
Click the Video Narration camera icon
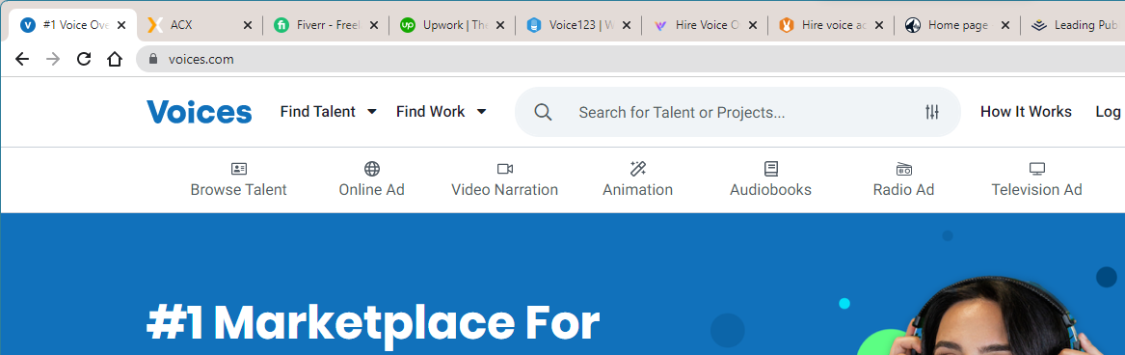(x=505, y=169)
